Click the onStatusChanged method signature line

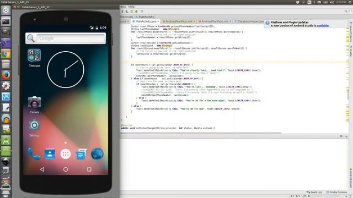tap(168, 128)
